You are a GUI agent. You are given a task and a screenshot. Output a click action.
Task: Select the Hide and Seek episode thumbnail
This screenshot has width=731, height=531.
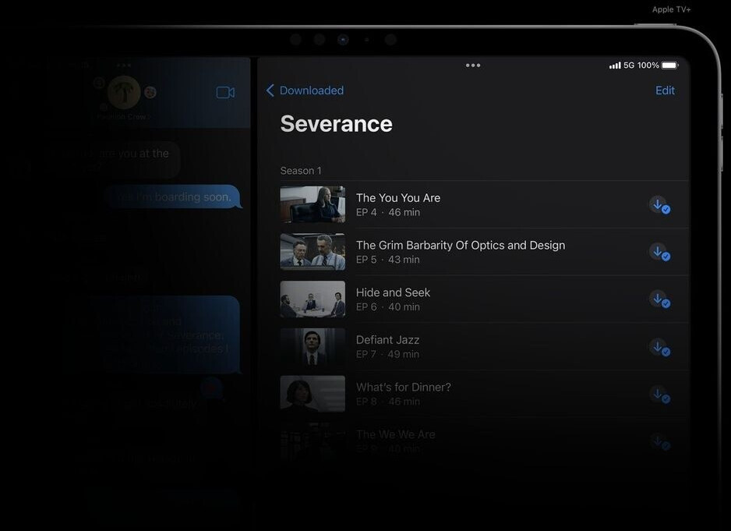[x=313, y=299]
